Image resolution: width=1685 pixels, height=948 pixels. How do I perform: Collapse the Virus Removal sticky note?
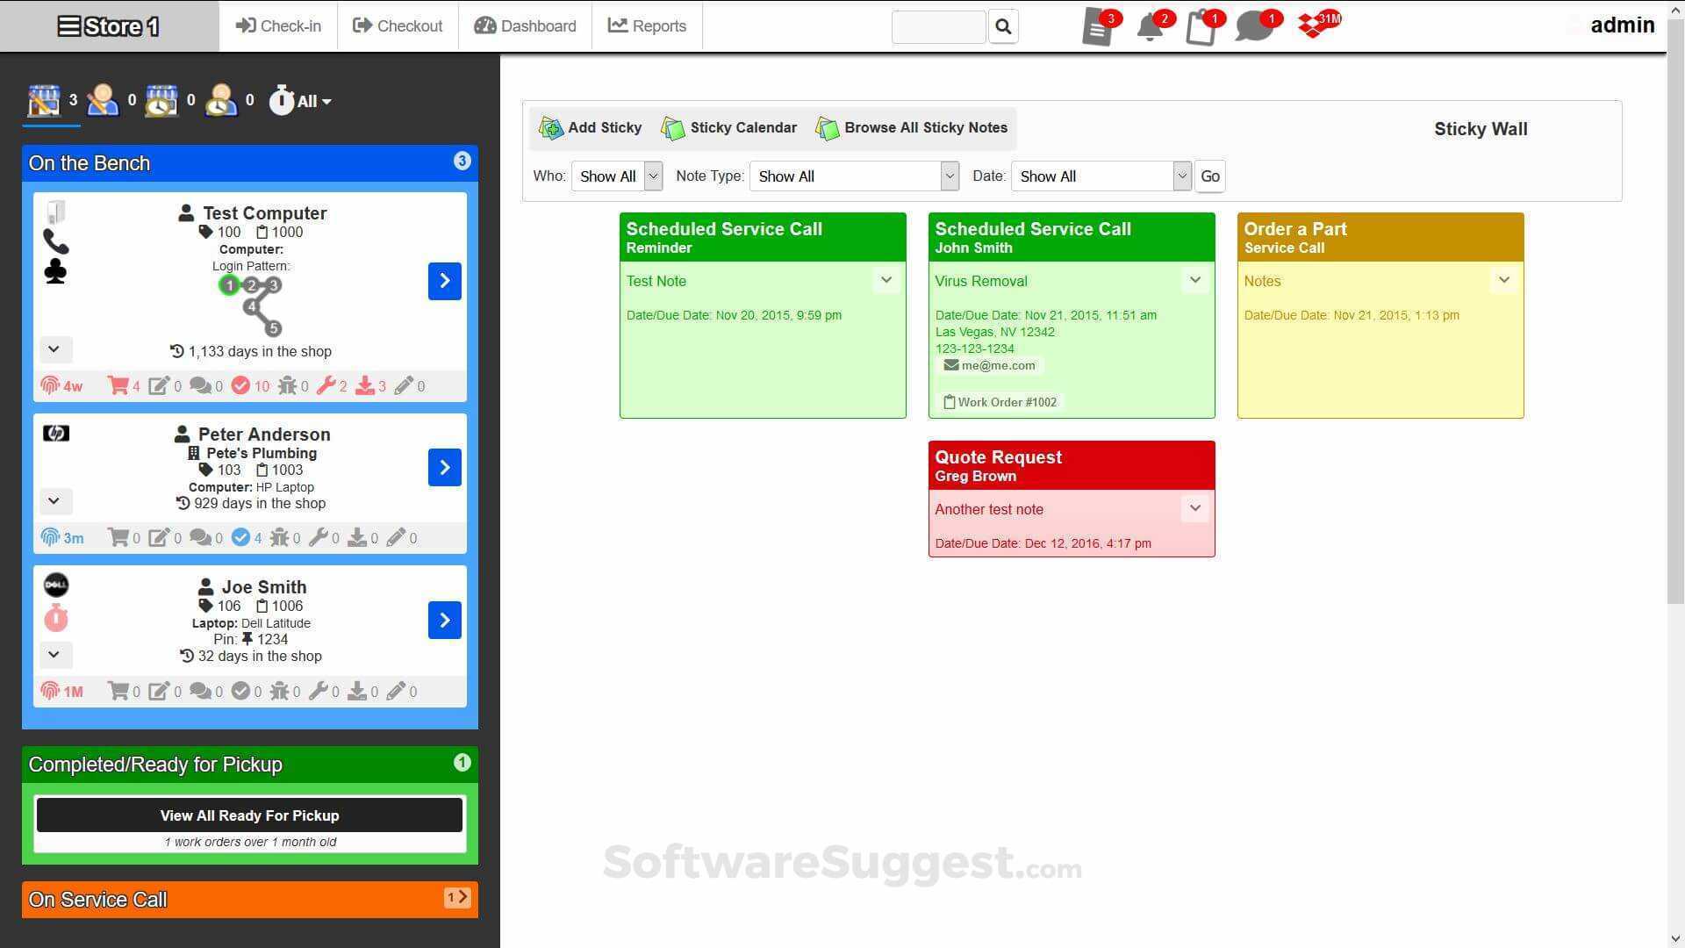pyautogui.click(x=1195, y=280)
